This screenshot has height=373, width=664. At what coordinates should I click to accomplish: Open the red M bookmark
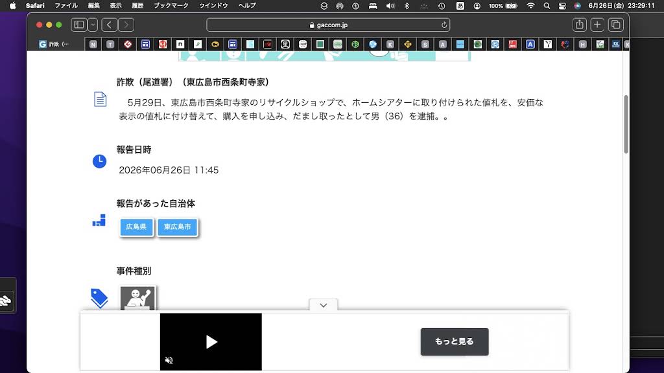point(163,44)
